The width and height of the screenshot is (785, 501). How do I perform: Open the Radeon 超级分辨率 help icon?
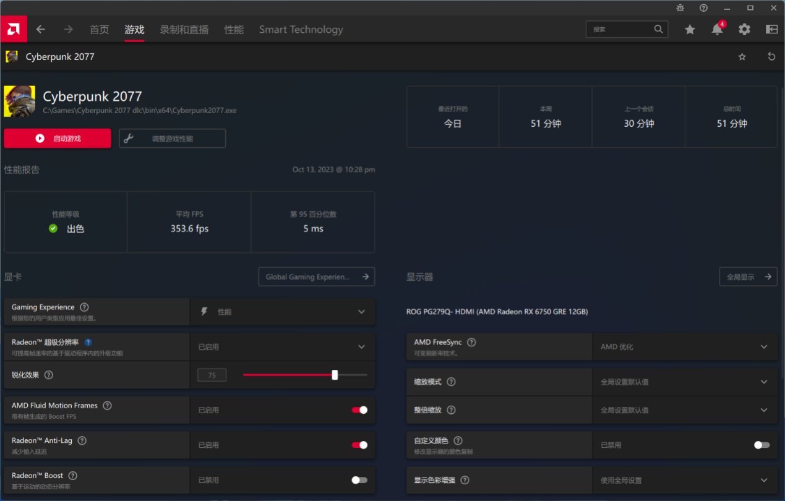88,342
